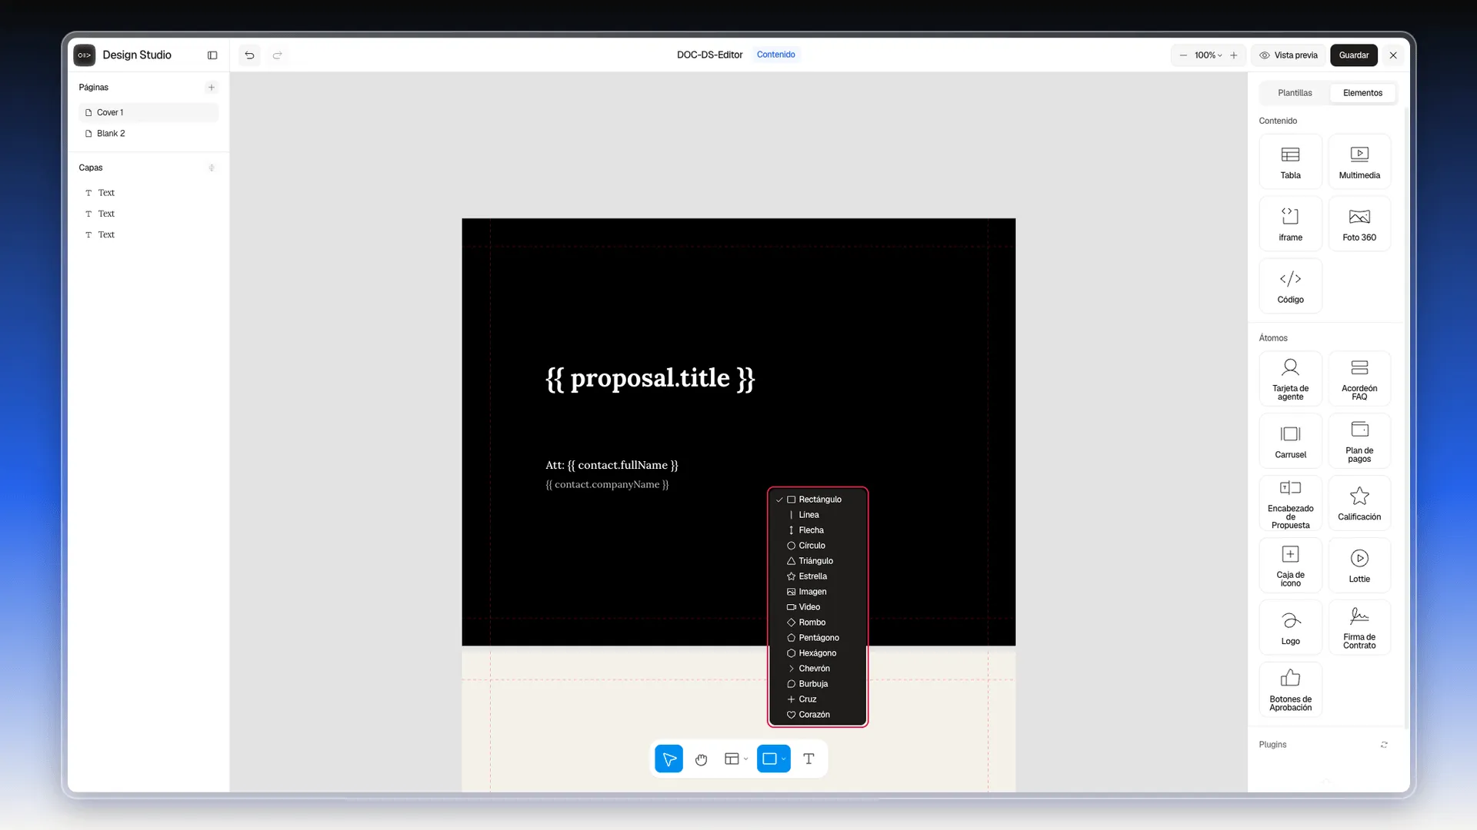Select the hand pan tool
Viewport: 1477px width, 830px height.
(701, 759)
